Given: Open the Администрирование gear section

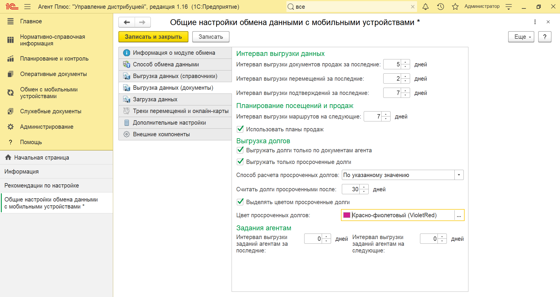Looking at the screenshot, I should [47, 127].
